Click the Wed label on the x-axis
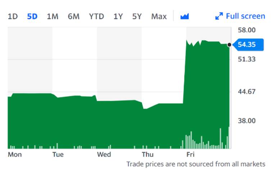Image resolution: width=277 pixels, height=178 pixels. [104, 154]
